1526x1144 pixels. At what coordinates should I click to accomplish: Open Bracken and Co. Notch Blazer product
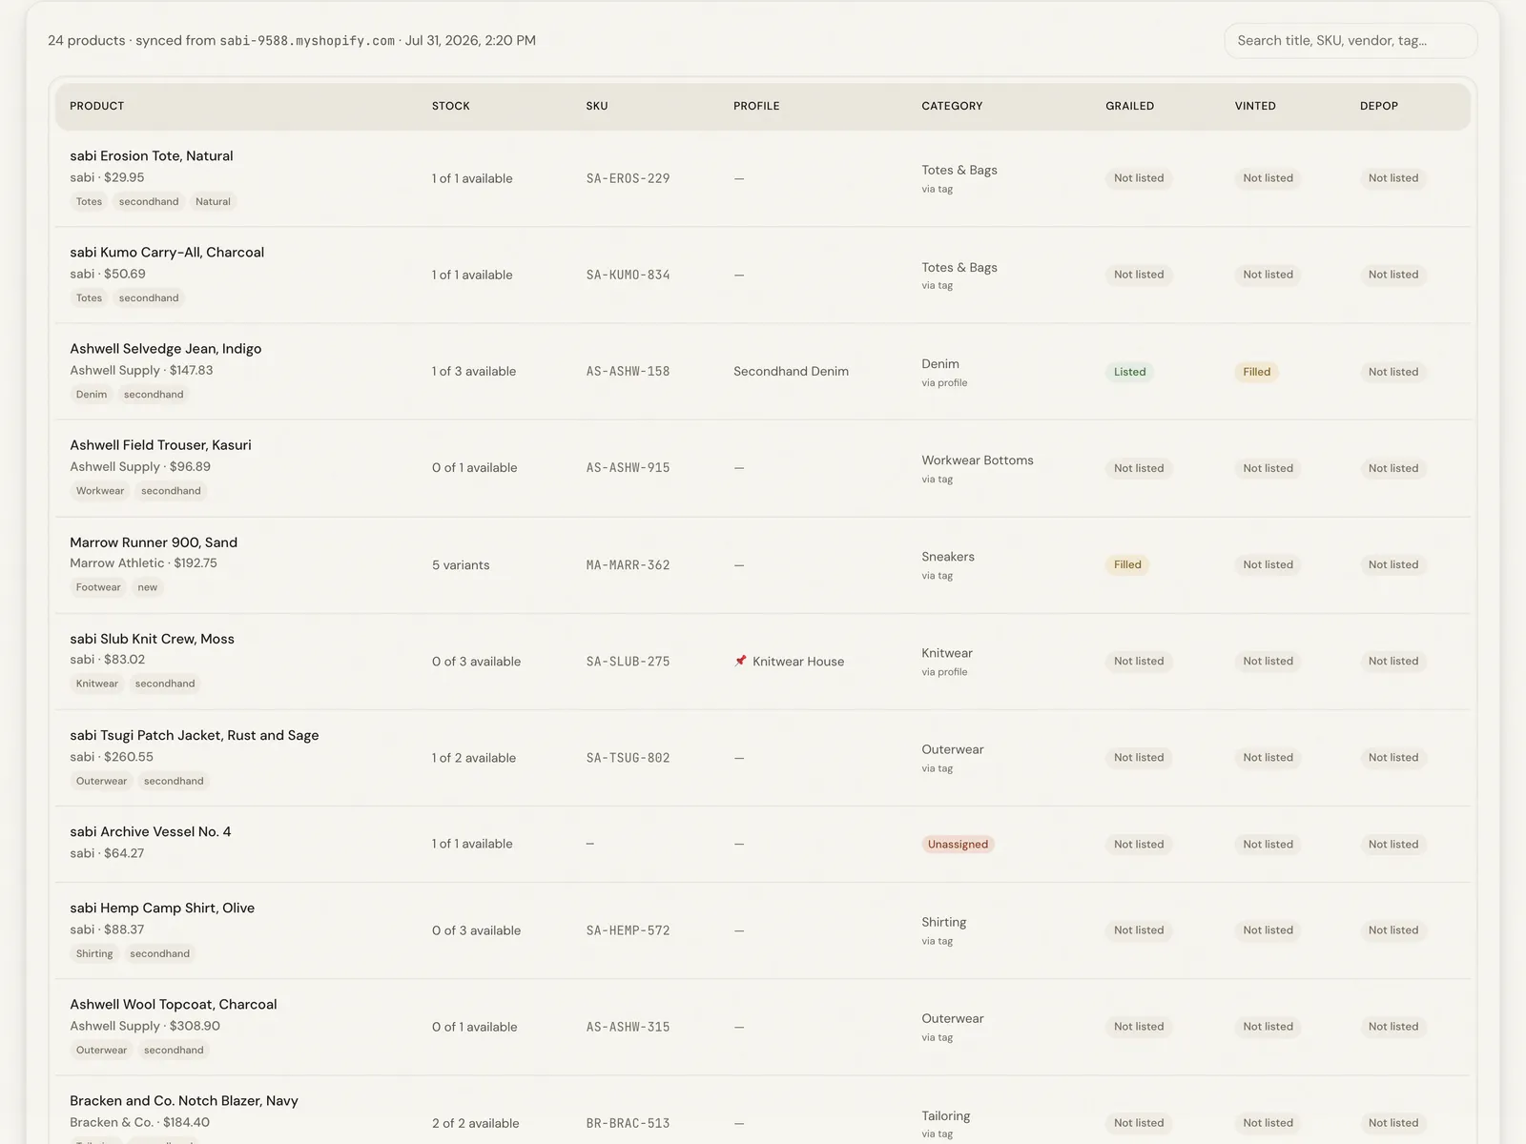click(x=184, y=1100)
